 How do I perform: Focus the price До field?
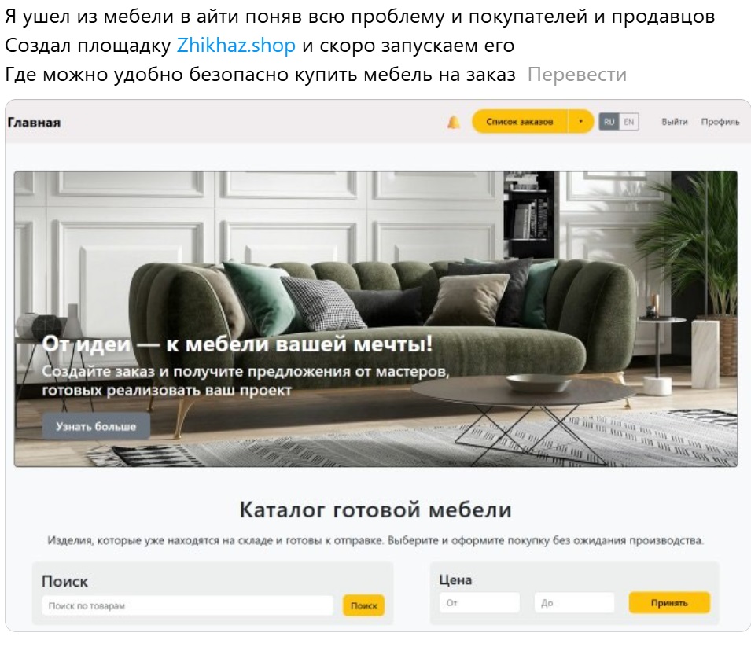574,602
